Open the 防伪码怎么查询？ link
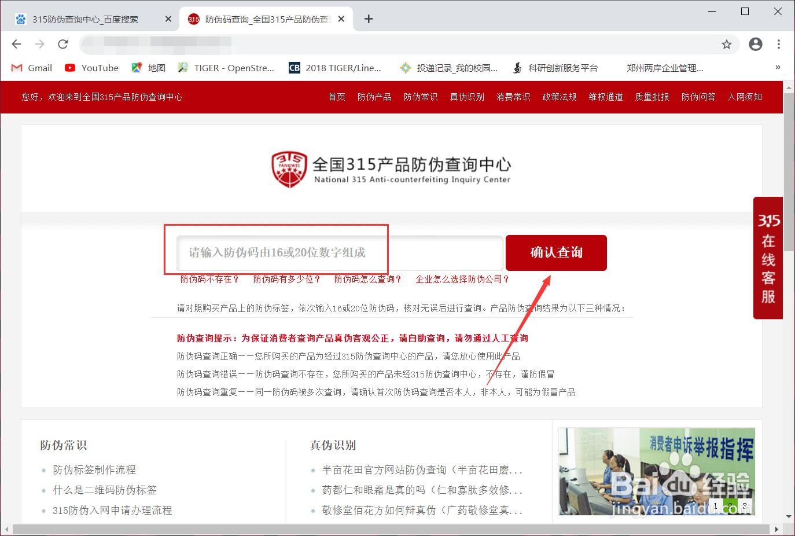 [x=368, y=279]
